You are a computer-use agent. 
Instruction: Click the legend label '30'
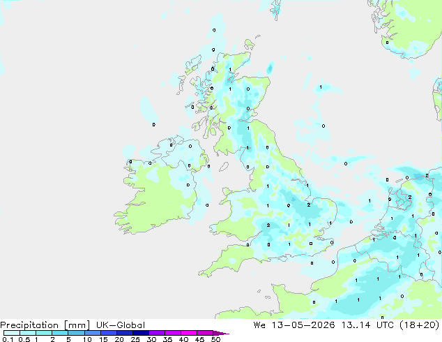(151, 339)
